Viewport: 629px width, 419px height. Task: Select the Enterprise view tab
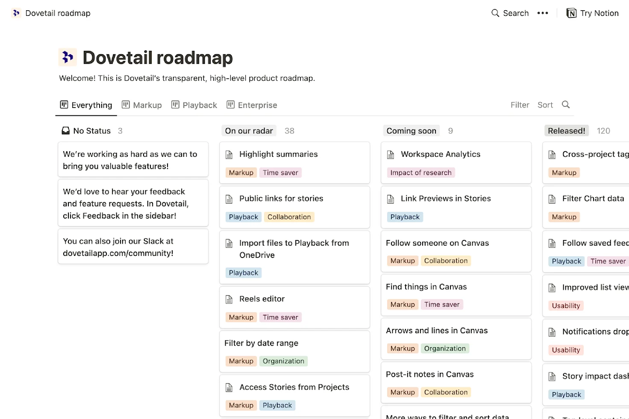click(x=252, y=105)
